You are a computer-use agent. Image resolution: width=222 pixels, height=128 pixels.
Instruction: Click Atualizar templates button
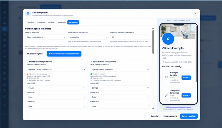pos(35,54)
